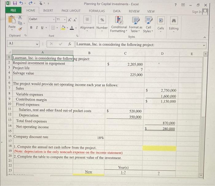
Task: Select the 280,000 net operating income cell
Action: [x=160, y=129]
